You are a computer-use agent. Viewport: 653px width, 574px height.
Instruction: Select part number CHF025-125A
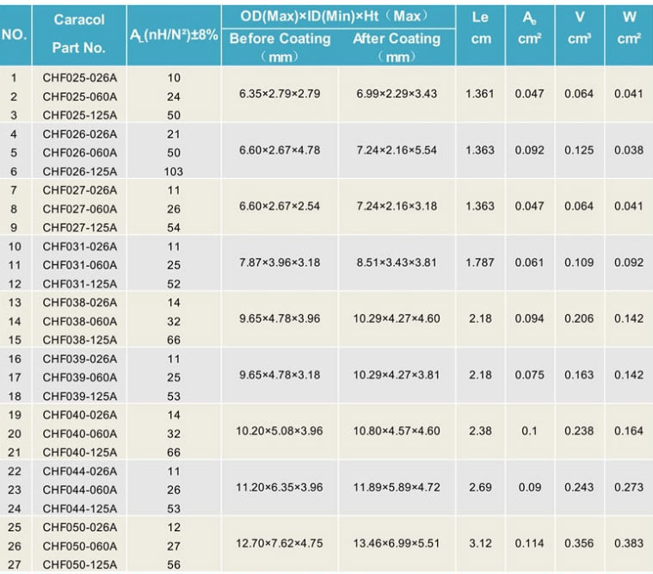point(79,115)
